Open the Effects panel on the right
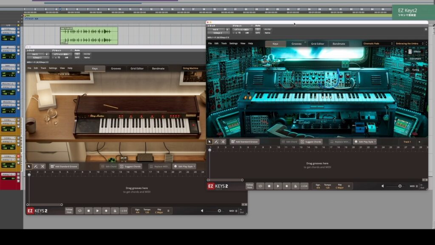Screen dimensions: 435x245 tap(412, 51)
